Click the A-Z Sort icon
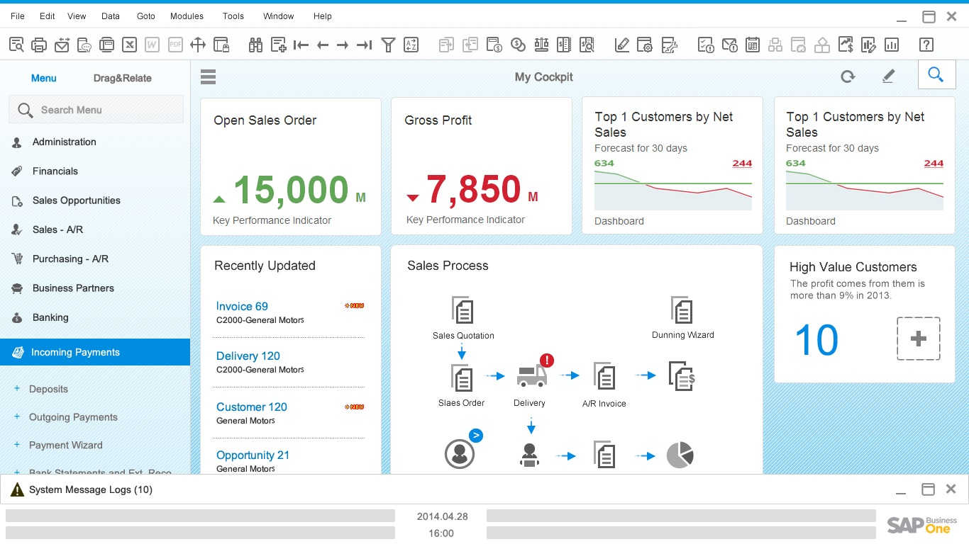Viewport: 969px width, 544px height. point(411,45)
